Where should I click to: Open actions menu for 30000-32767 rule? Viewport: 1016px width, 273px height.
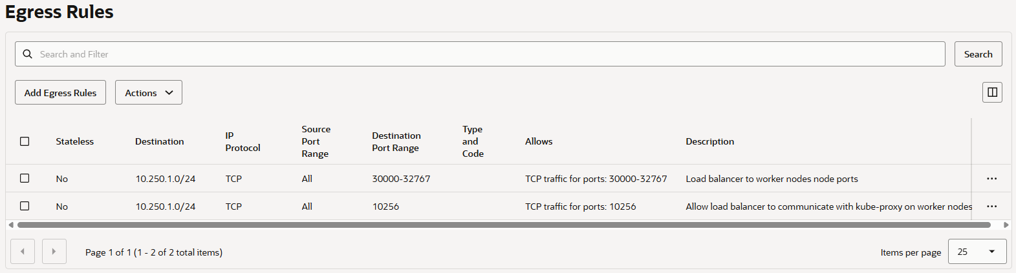pos(991,179)
